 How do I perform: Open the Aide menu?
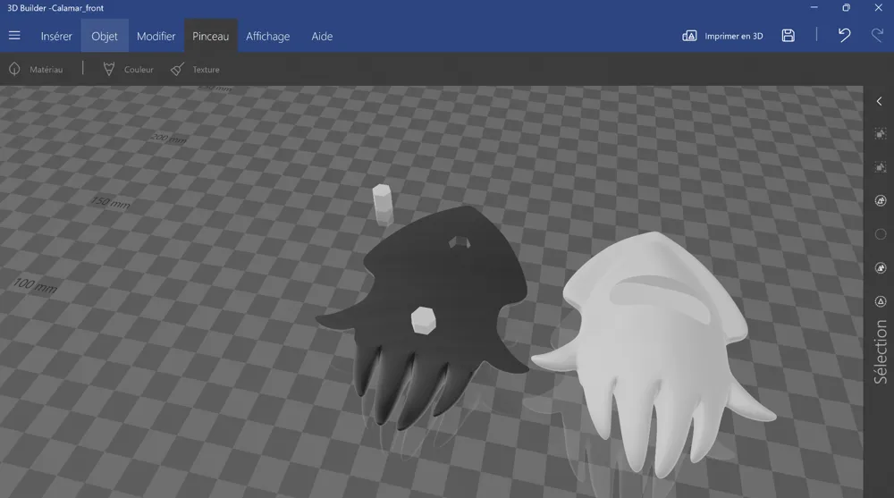click(322, 36)
